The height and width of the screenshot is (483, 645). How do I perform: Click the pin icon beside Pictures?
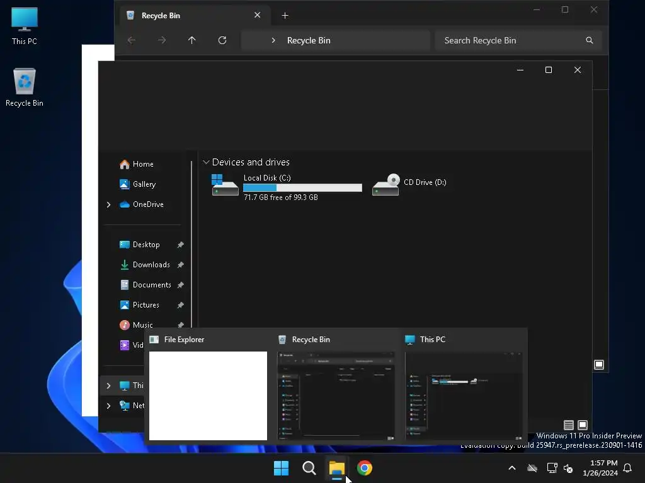(180, 305)
